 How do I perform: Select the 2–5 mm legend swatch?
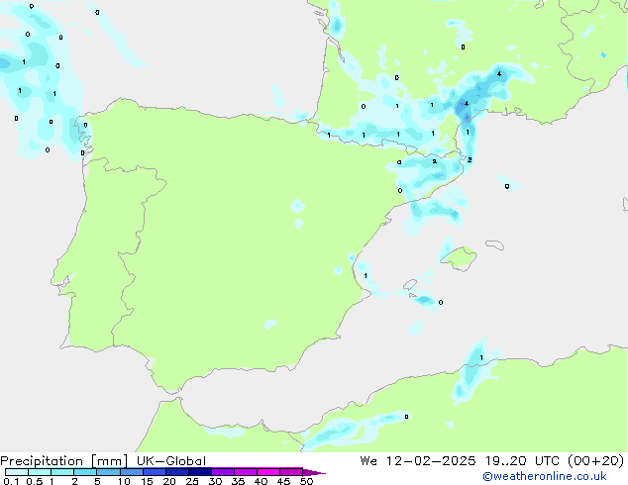85,472
